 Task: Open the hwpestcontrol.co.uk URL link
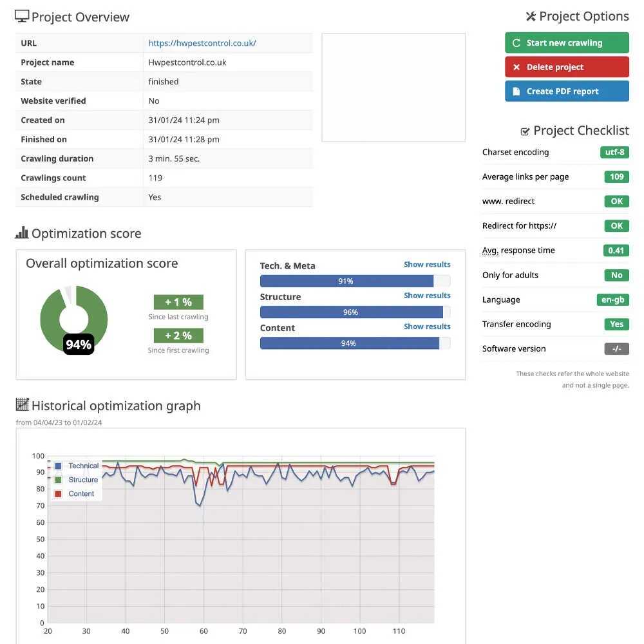tap(202, 43)
